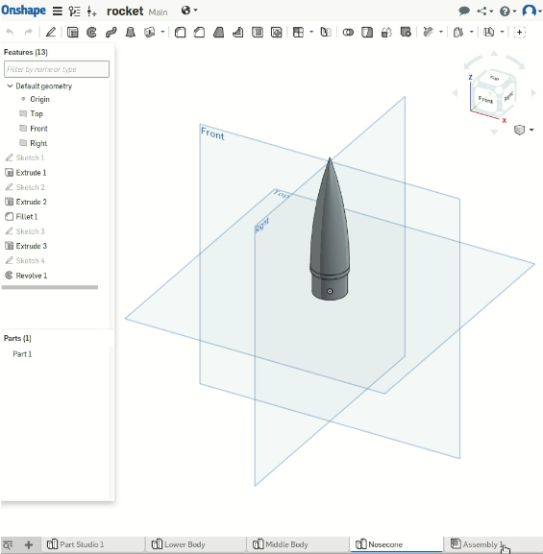Select the Sweep tool
The height and width of the screenshot is (554, 543).
point(111,33)
